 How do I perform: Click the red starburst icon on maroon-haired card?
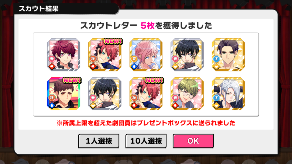tap(52, 66)
